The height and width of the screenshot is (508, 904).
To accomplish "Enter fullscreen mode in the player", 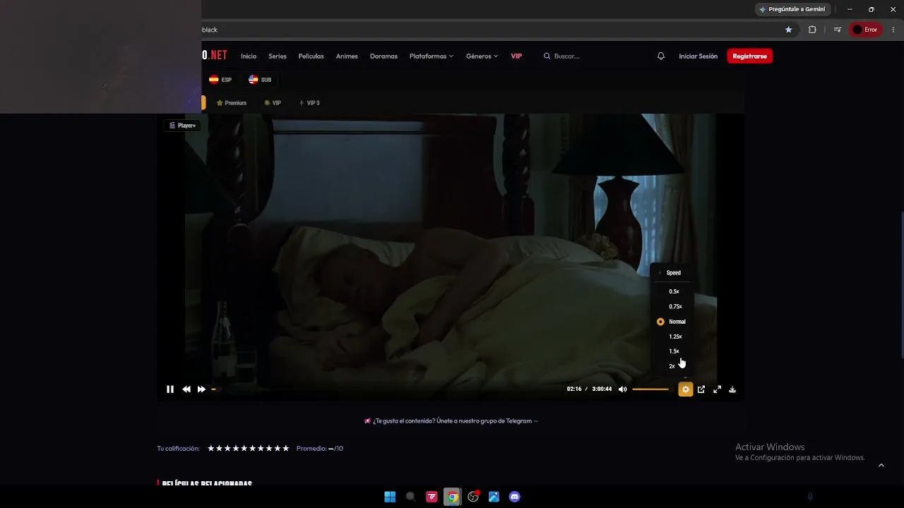I will (717, 389).
